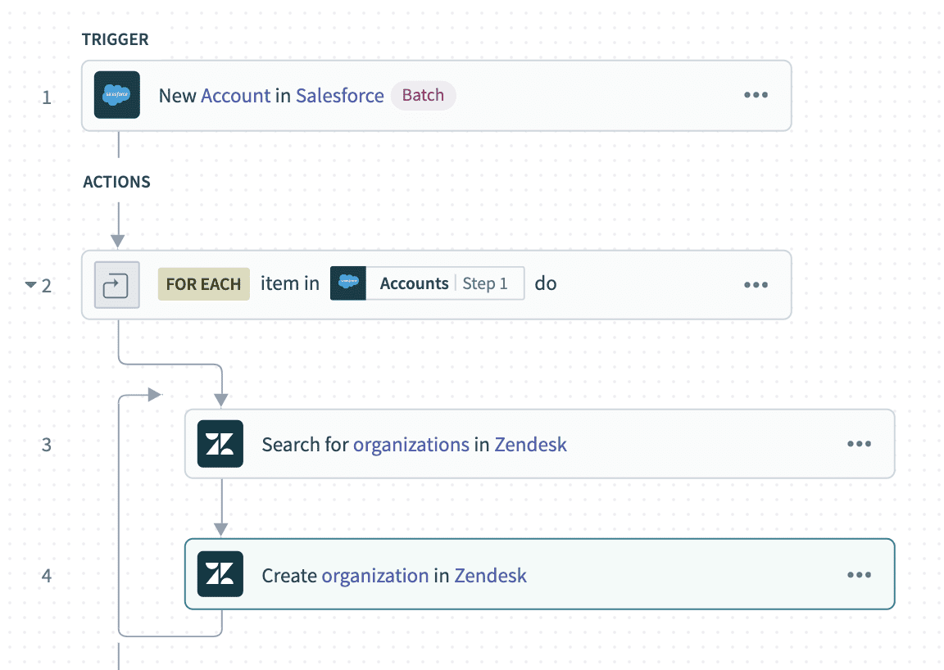Viewport: 944px width, 670px height.
Task: Click Zendesk icon in Search organizations step
Action: (220, 444)
